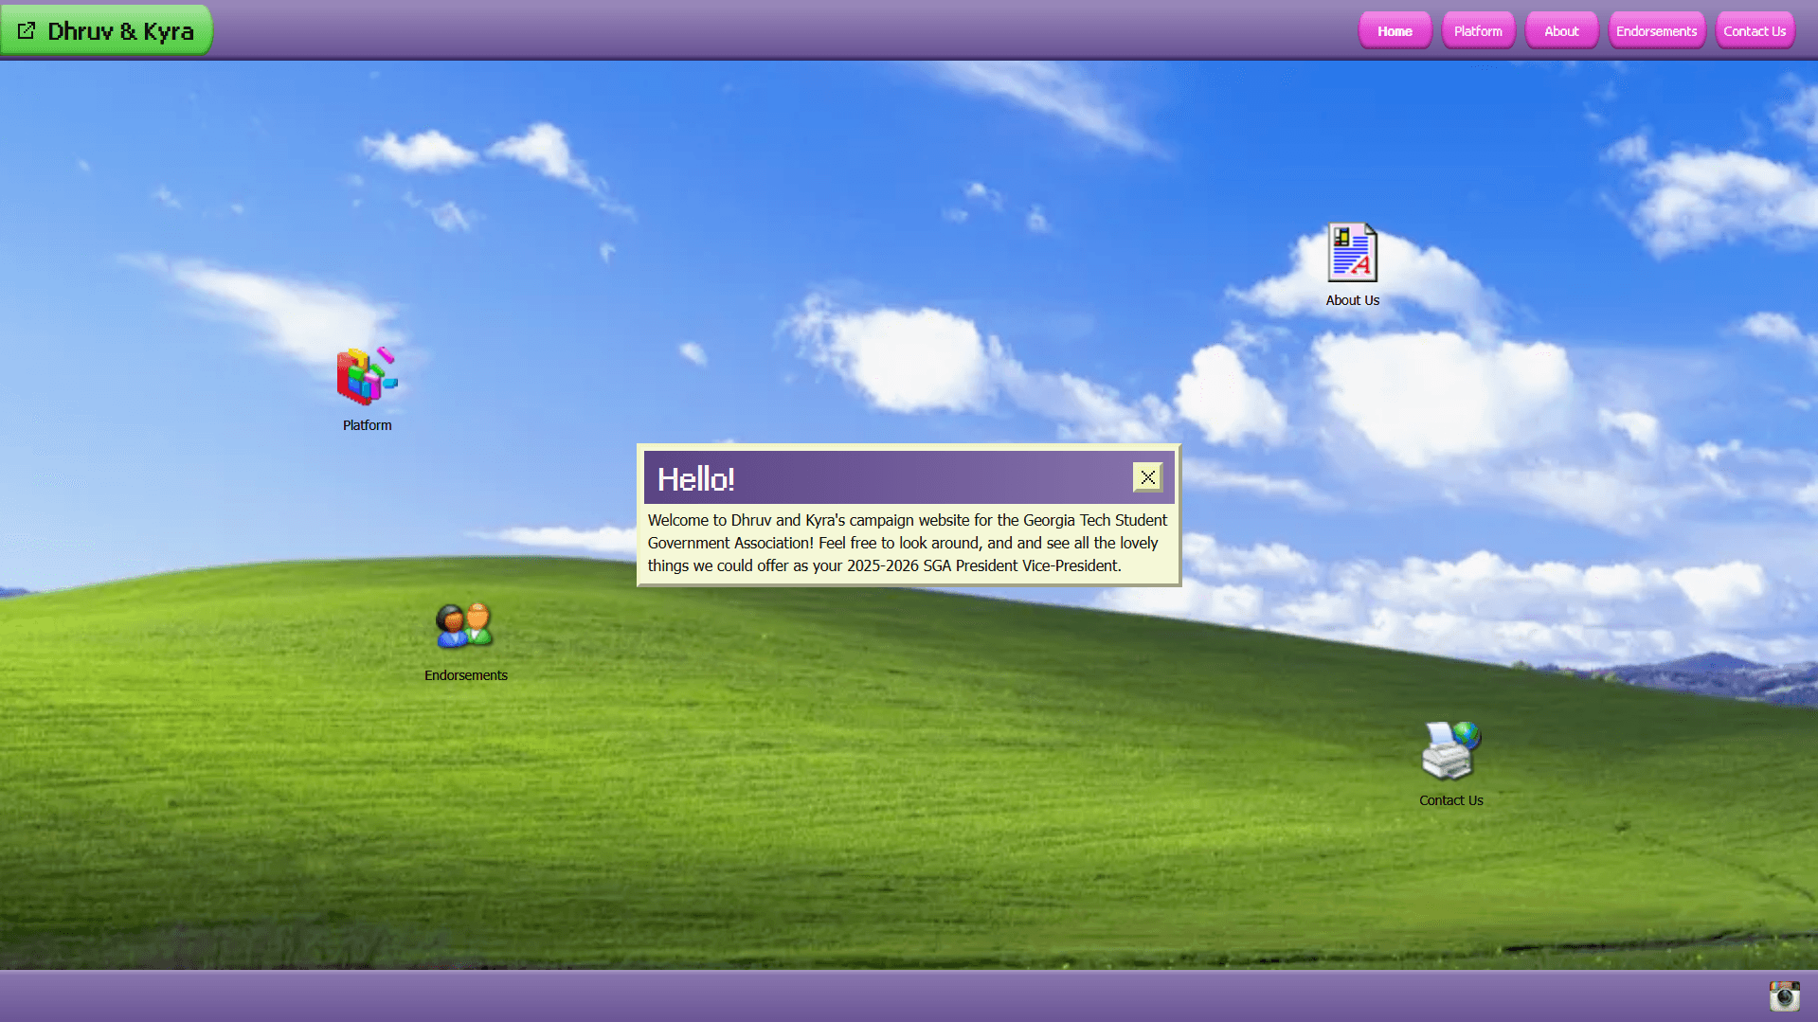Image resolution: width=1818 pixels, height=1022 pixels.
Task: Go to the Home nav tab
Action: (1395, 31)
